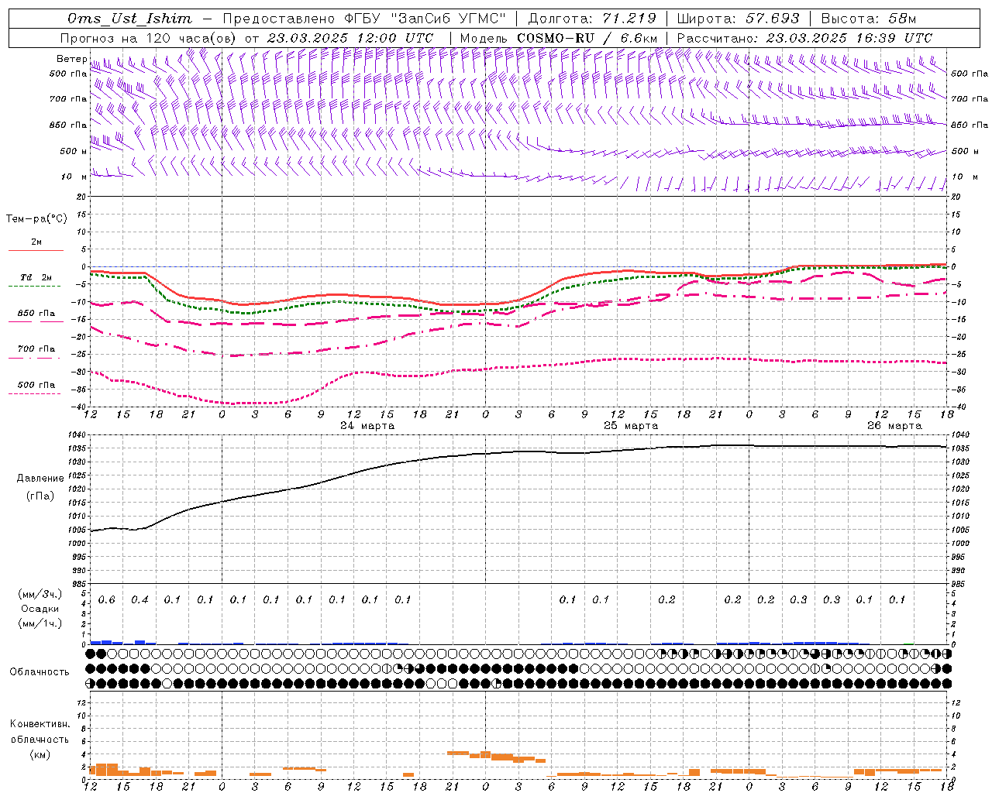Click the (км) unit label for convective clouds
The image size is (992, 793).
[x=40, y=754]
